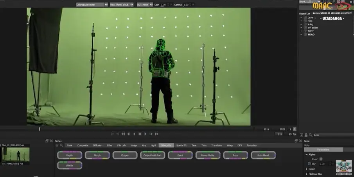The width and height of the screenshot is (354, 177).
Task: Click the search icon in Nodes tab bar
Action: pos(61,145)
